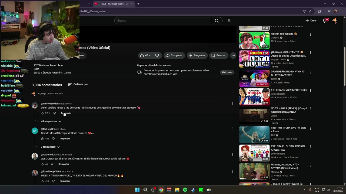Screen dimensions: 346x194
Task: Reply to @Mel-wq4lr with Responder
Action: pos(65,139)
